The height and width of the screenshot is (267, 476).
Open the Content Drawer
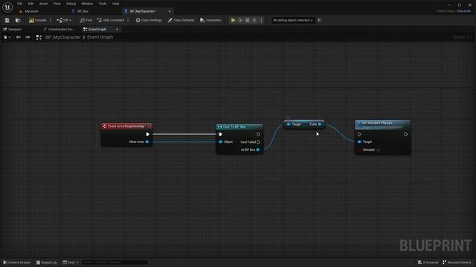[17, 263]
